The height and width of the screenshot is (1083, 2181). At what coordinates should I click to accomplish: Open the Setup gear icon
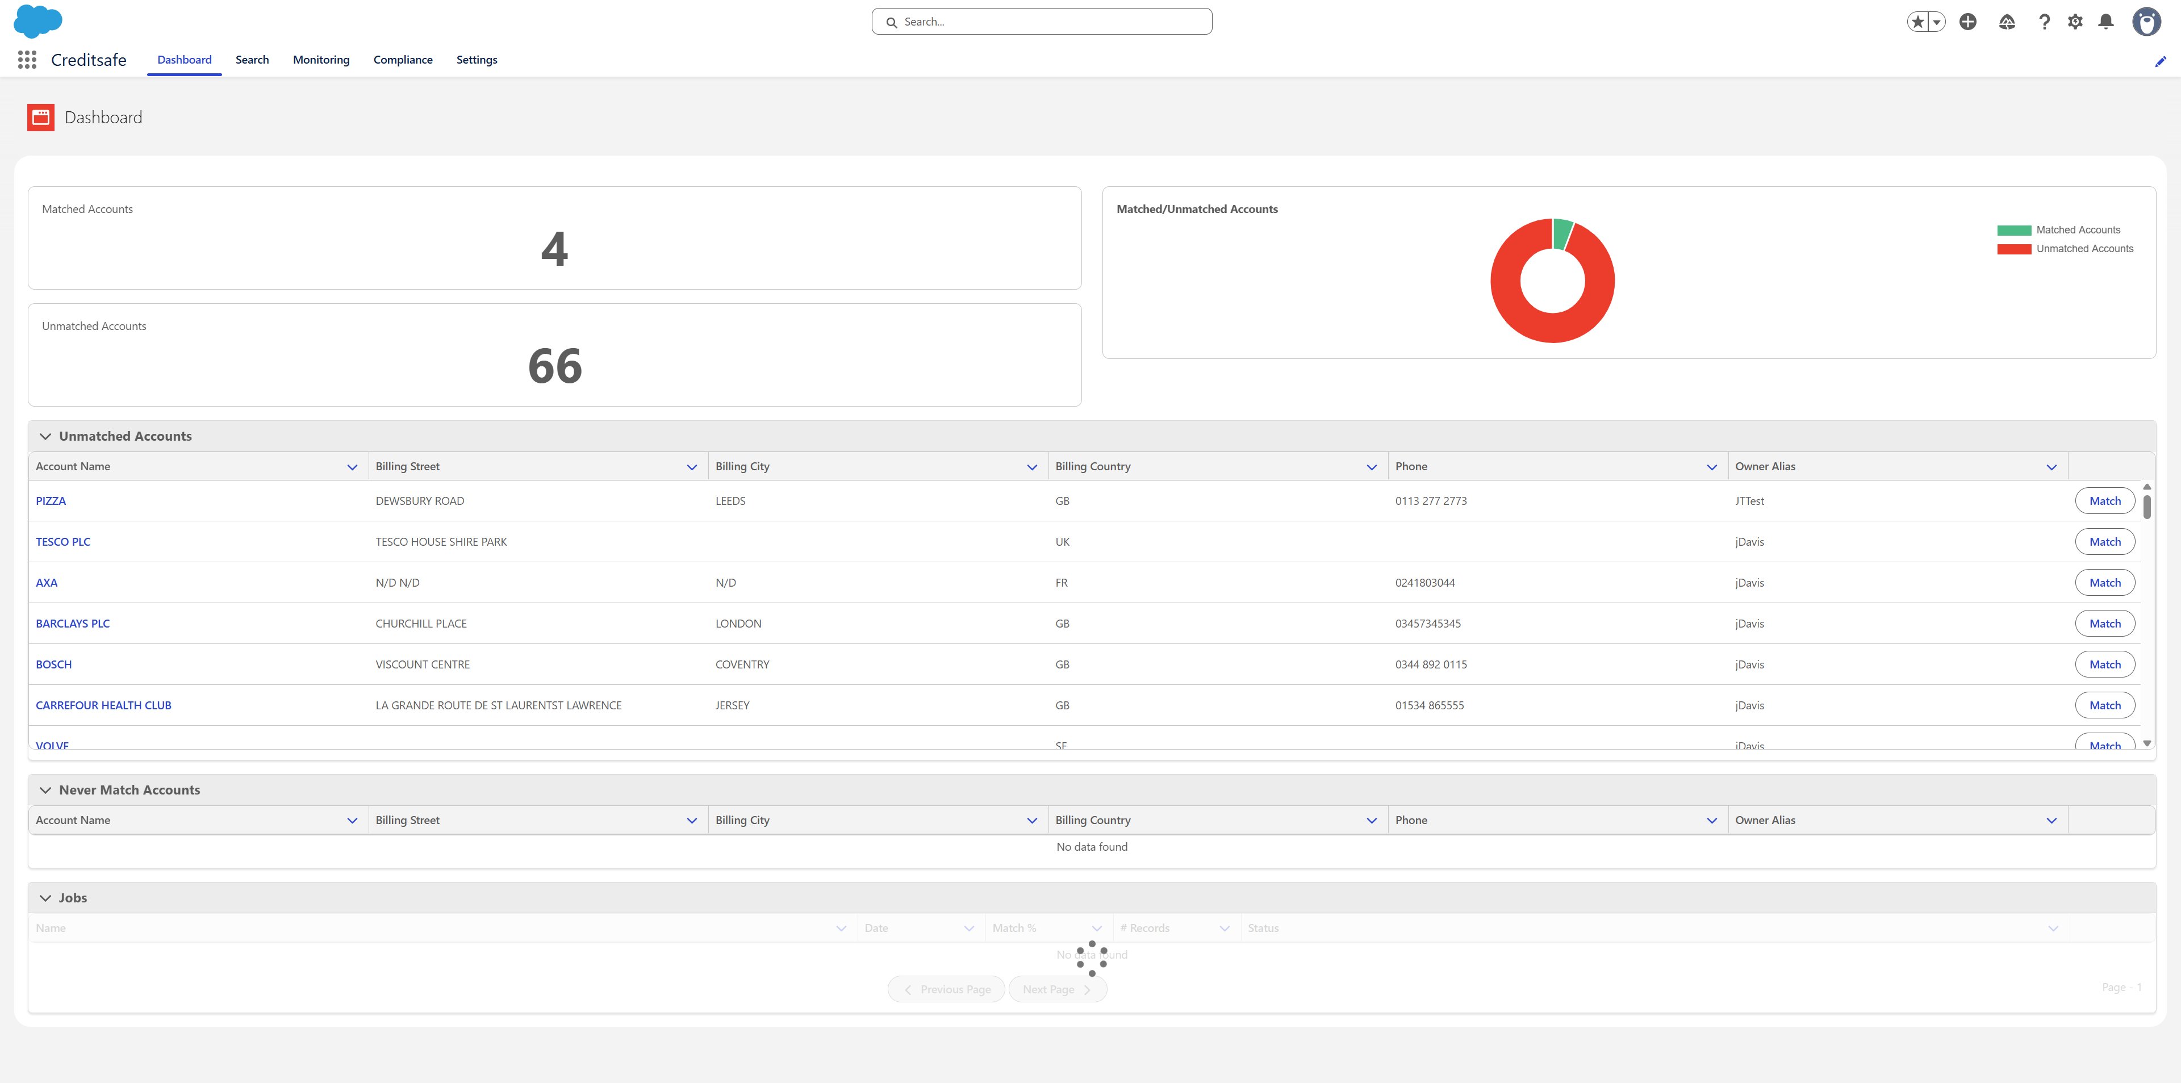point(2075,22)
